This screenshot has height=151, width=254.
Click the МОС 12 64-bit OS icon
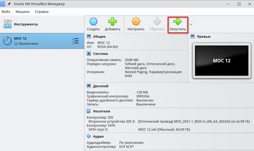[x=7, y=41]
